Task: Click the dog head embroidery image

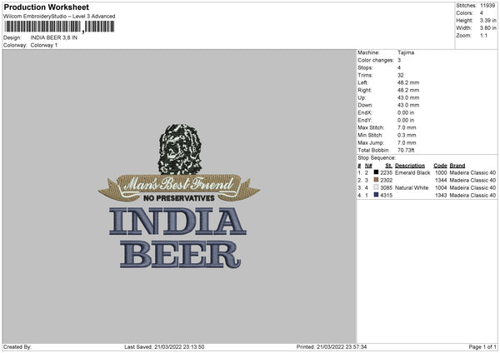Action: point(180,149)
